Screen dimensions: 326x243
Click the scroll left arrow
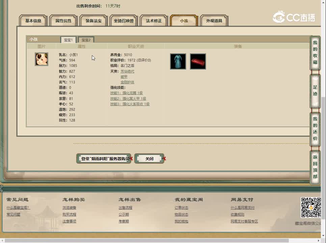click(2, 241)
